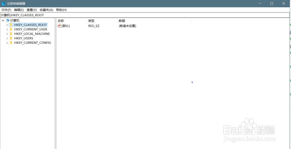The image size is (291, 149).
Task: Click the ab string value icon for (默认)
Action: click(x=59, y=26)
